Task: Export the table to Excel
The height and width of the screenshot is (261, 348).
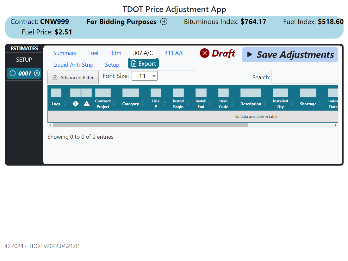Action: (143, 64)
